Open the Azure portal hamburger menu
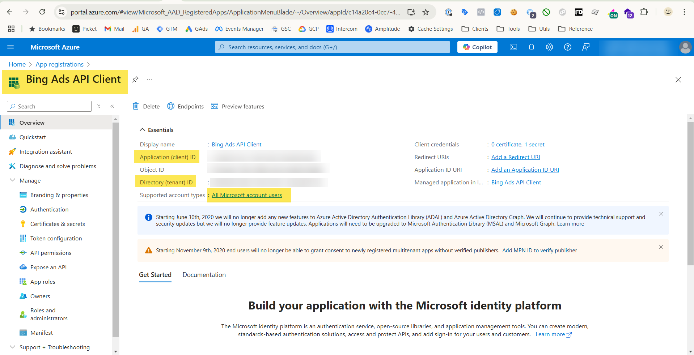This screenshot has width=694, height=355. [10, 47]
